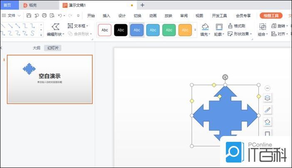Image resolution: width=292 pixels, height=168 pixels.
Task: Expand the 文件 menu dropdown arrow
Action: 19,16
